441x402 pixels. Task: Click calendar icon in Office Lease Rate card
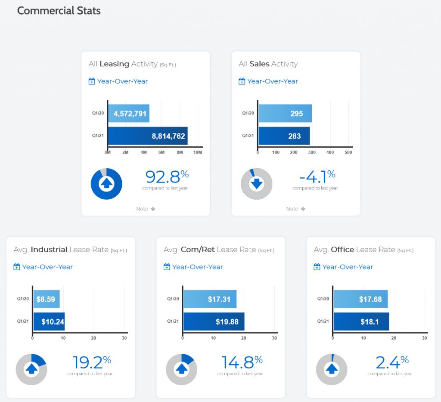click(317, 267)
